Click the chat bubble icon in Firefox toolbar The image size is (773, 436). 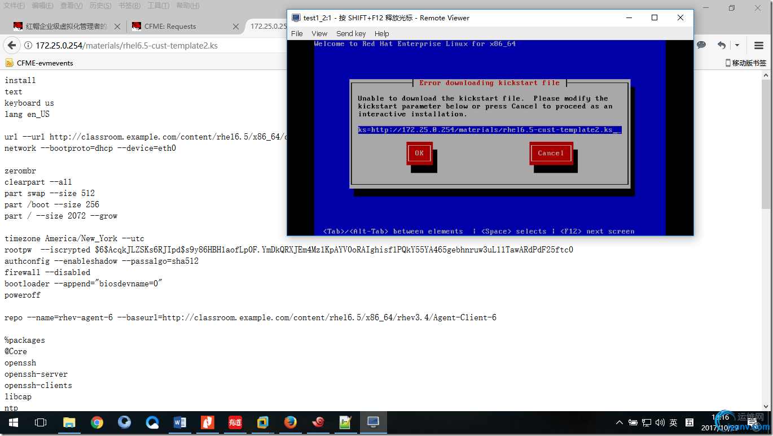point(701,45)
